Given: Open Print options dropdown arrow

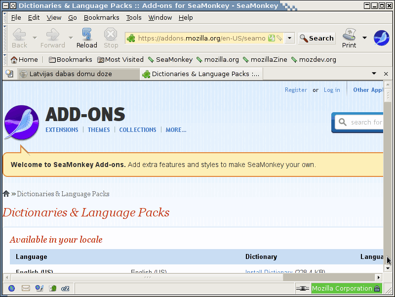Looking at the screenshot, I should point(364,38).
